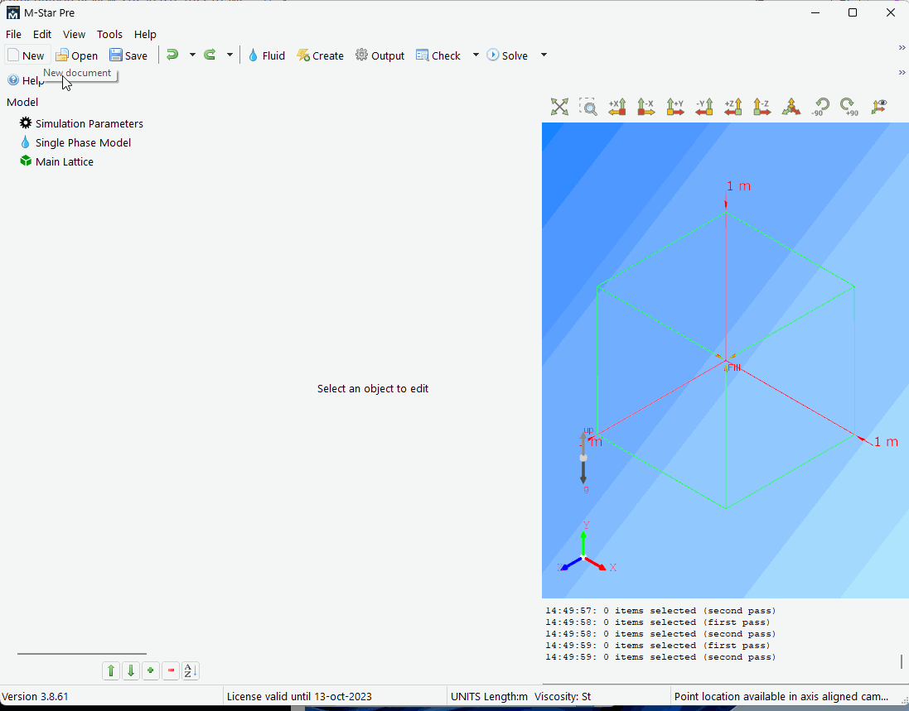This screenshot has width=909, height=711.
Task: Expand hidden Help toolbar items via chevron
Action: [902, 72]
